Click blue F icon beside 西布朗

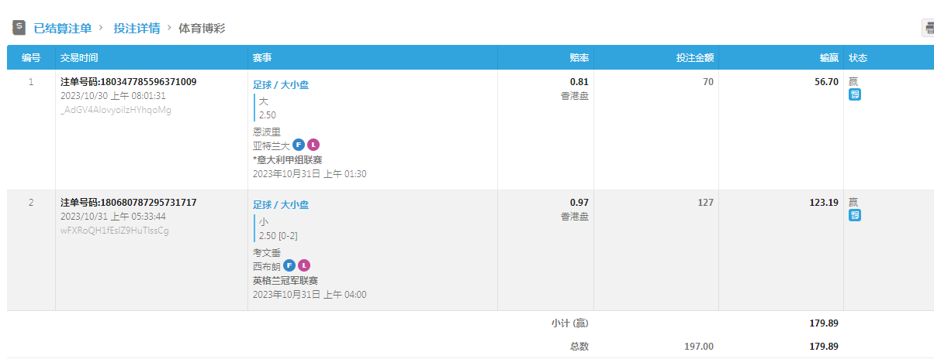click(289, 265)
